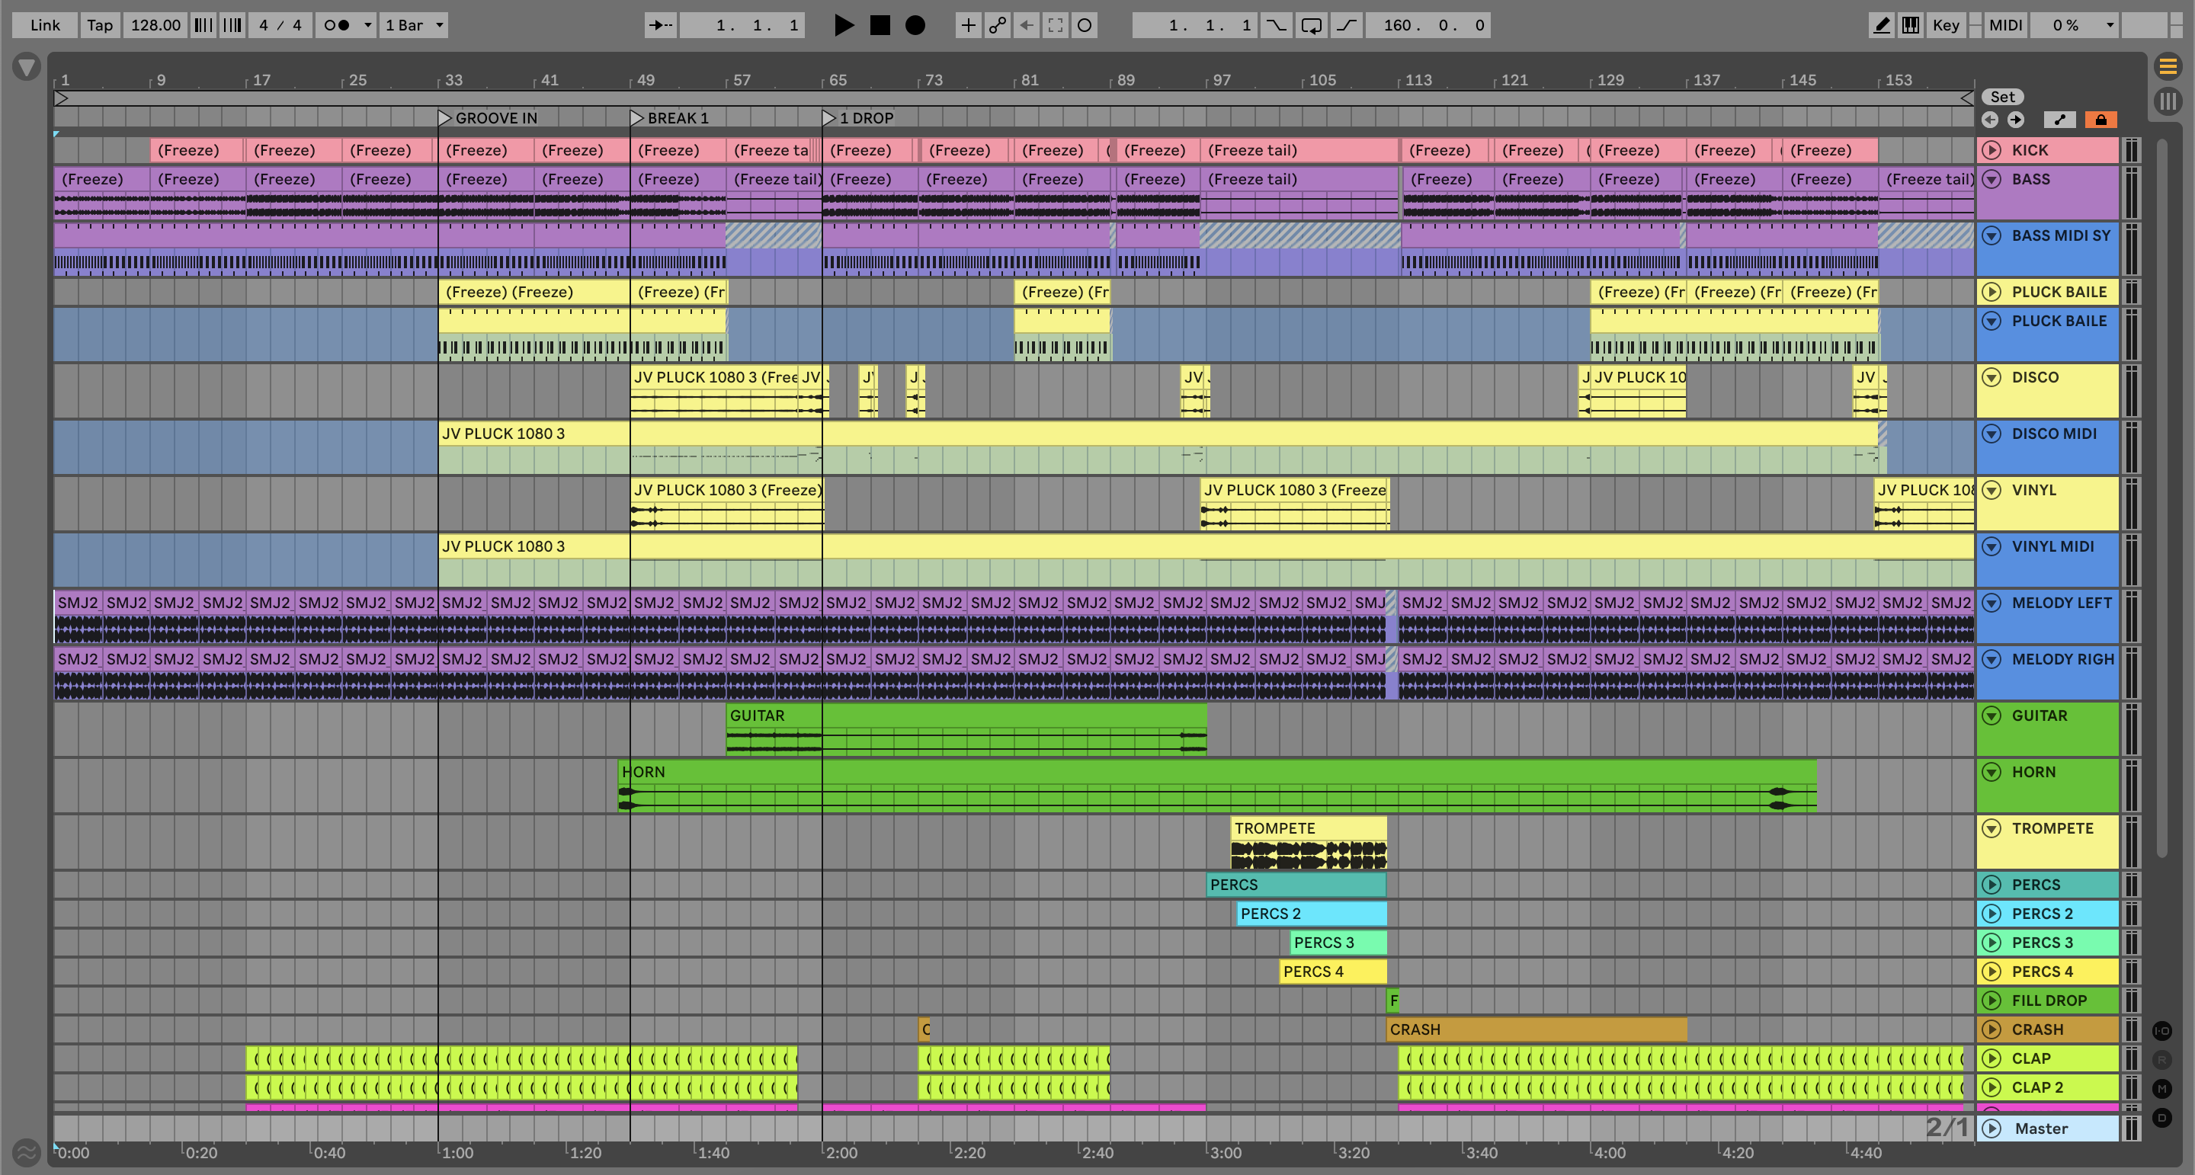Jump to the BREAK 1 locator
Viewport: 2195px width, 1175px height.
tap(637, 117)
